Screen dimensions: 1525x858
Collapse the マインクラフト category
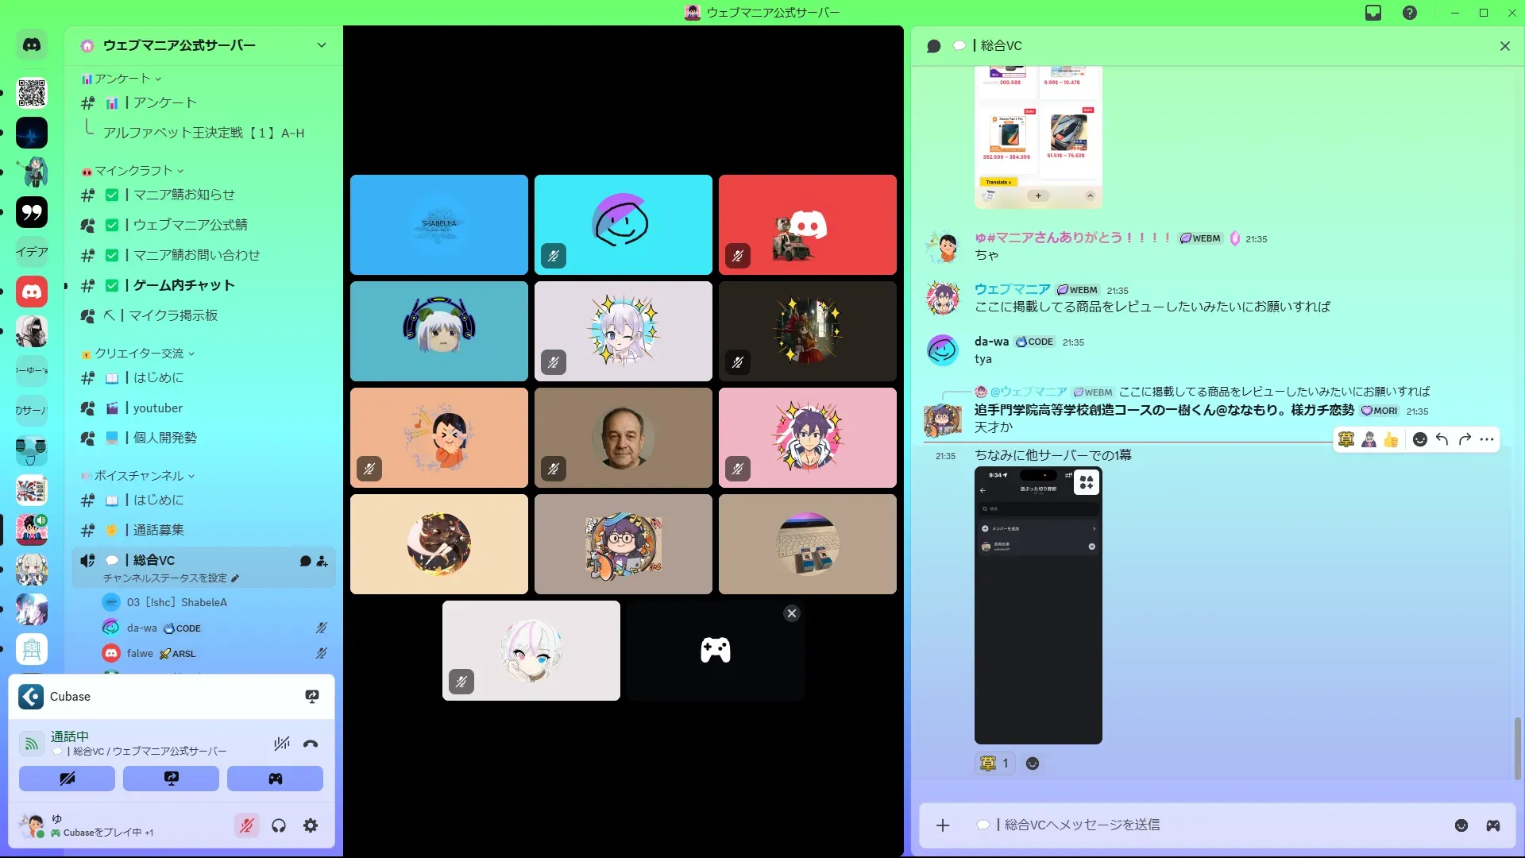pyautogui.click(x=133, y=171)
